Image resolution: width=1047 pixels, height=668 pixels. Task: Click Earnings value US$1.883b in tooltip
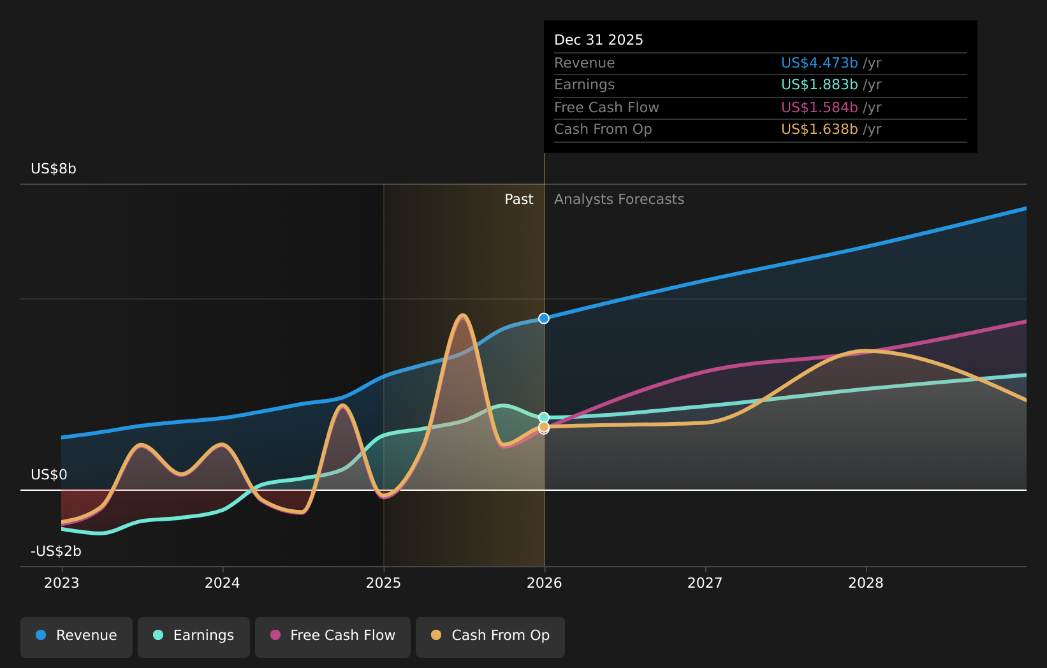(819, 85)
